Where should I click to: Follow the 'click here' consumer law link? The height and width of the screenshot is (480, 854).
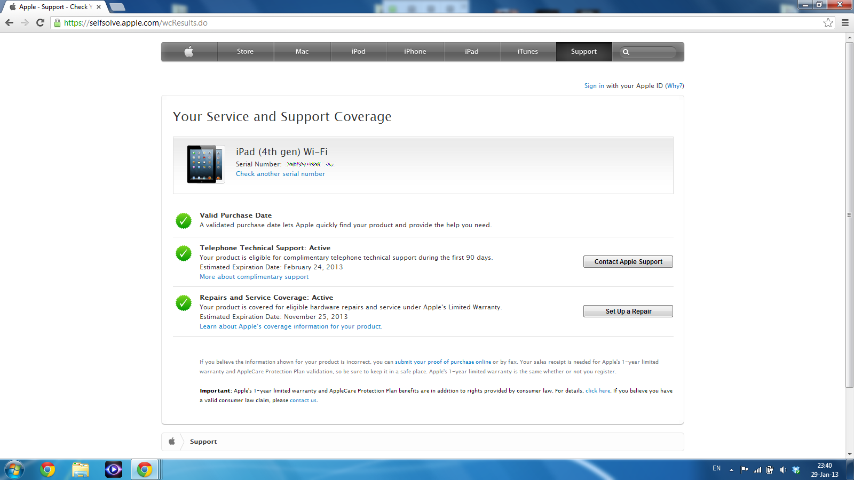tap(598, 391)
